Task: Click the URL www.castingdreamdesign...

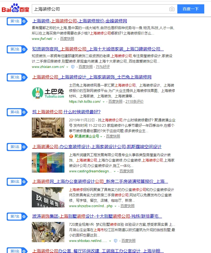Action: (x=90, y=171)
